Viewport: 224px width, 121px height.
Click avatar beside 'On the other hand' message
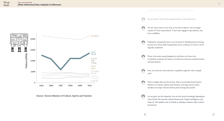pyautogui.click(x=143, y=28)
